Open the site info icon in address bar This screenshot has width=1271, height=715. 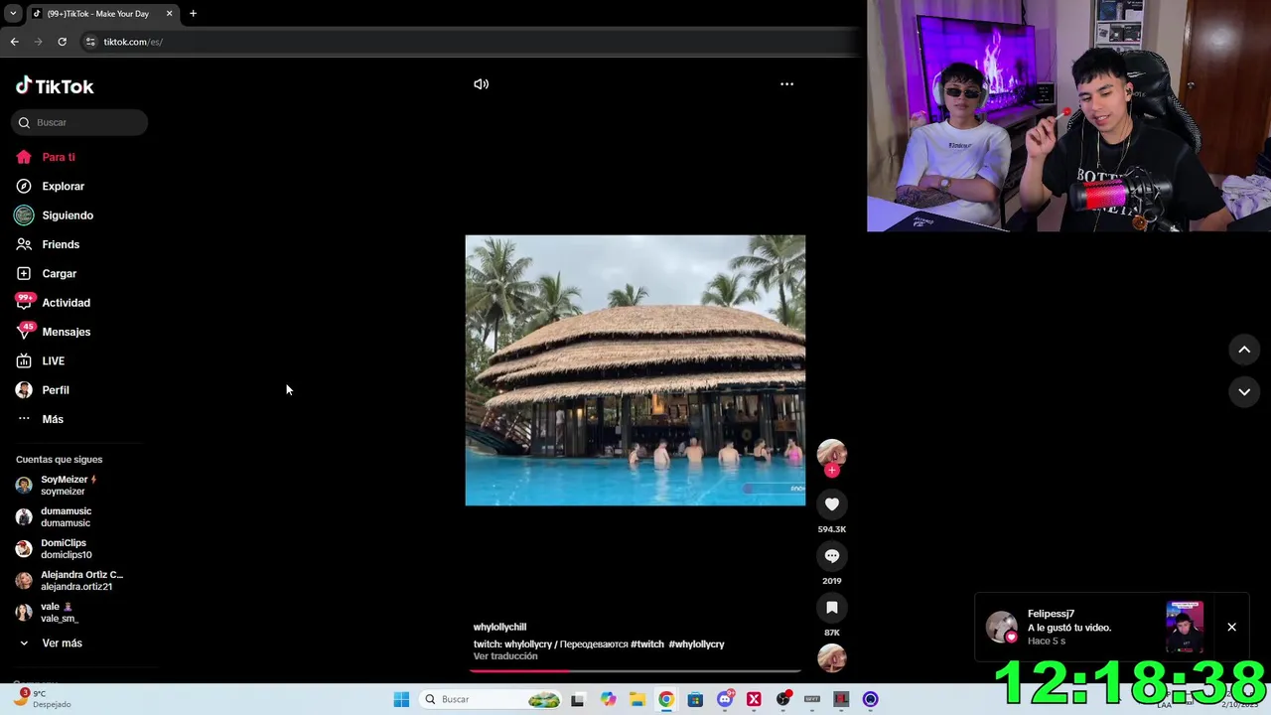(x=90, y=42)
